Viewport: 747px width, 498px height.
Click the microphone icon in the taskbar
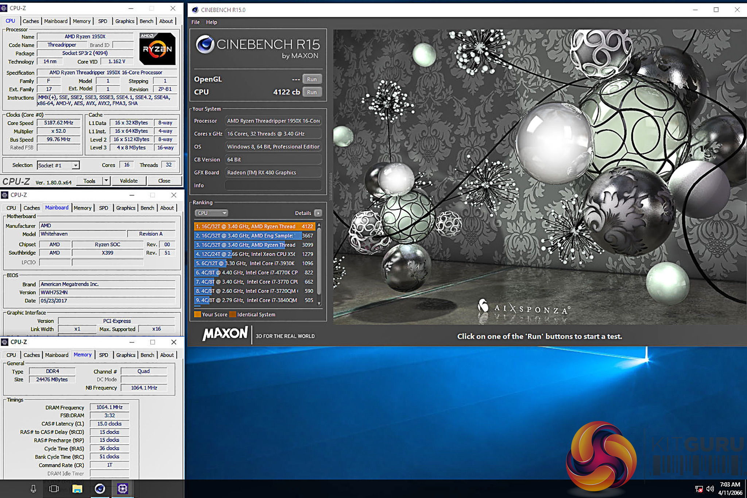[x=33, y=489]
